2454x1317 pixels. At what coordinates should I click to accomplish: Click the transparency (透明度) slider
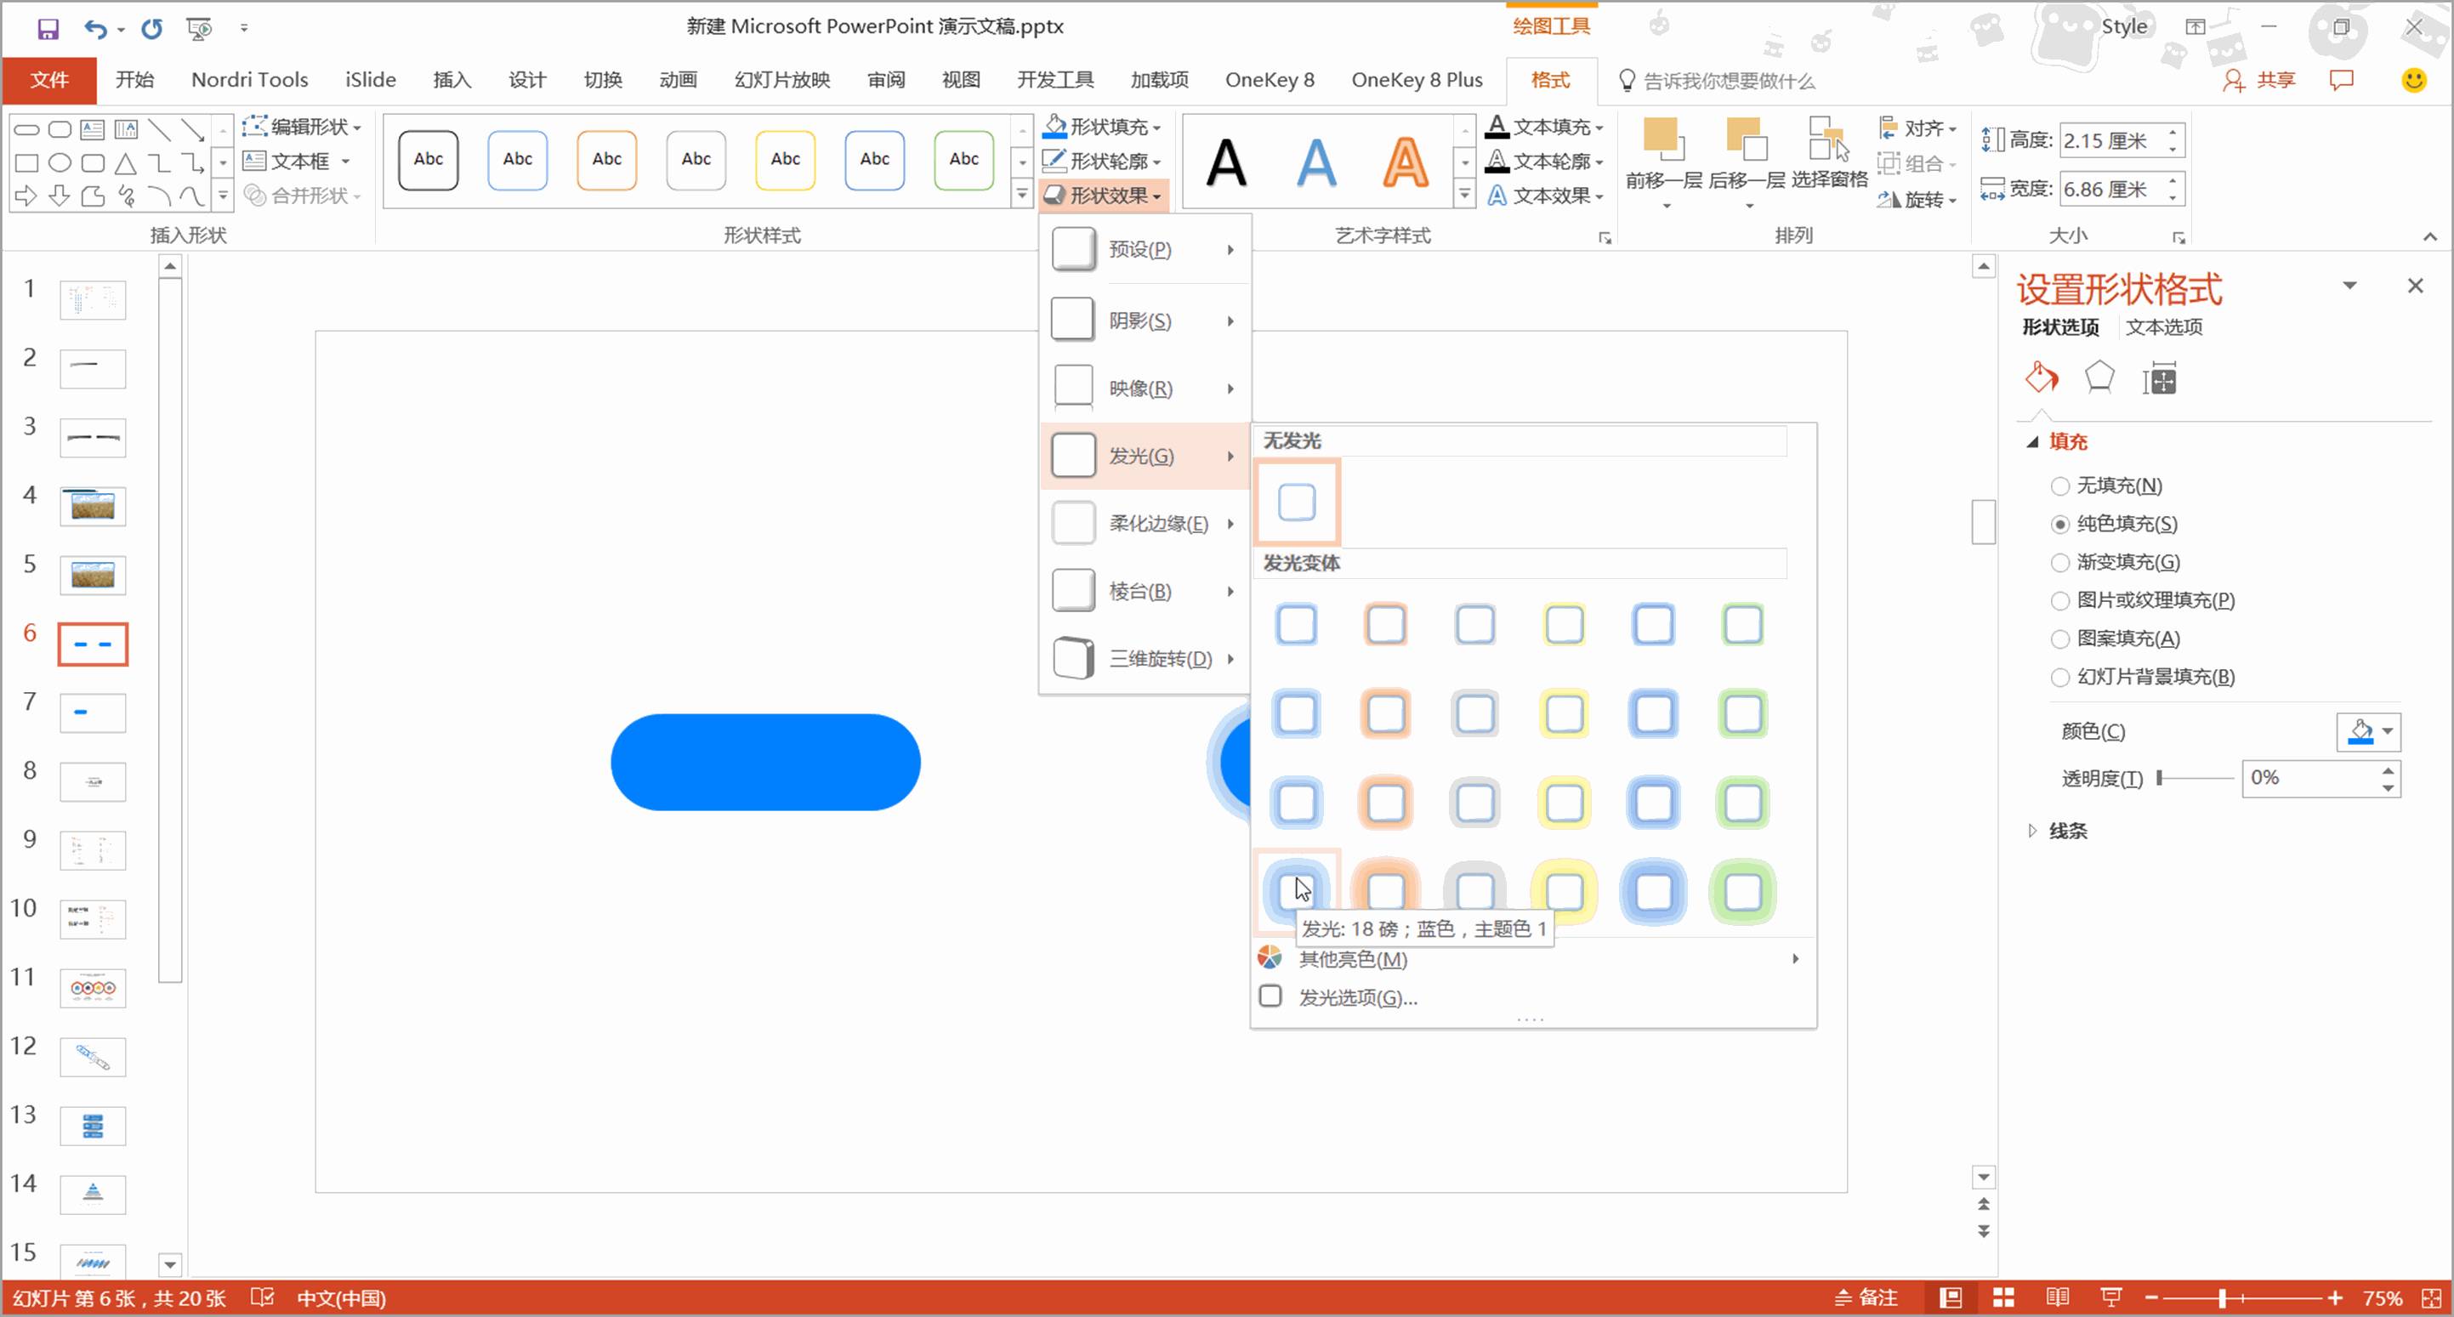[2195, 778]
